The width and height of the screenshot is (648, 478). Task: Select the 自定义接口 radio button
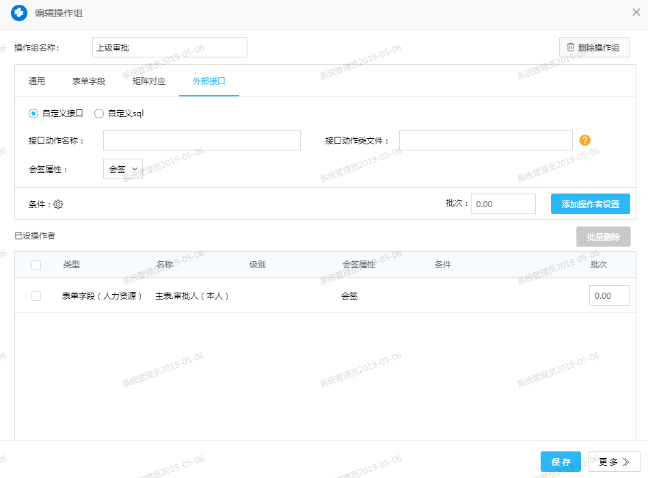point(33,114)
